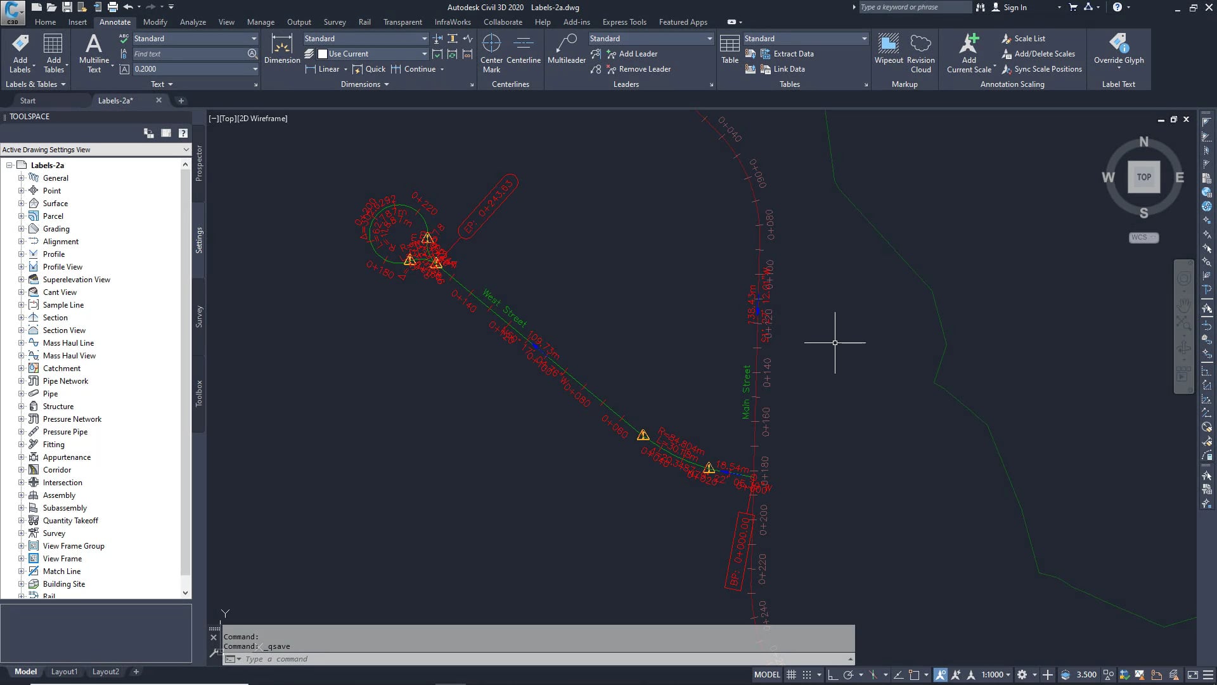Toggle ortho mode in status bar
The width and height of the screenshot is (1217, 685).
point(833,675)
